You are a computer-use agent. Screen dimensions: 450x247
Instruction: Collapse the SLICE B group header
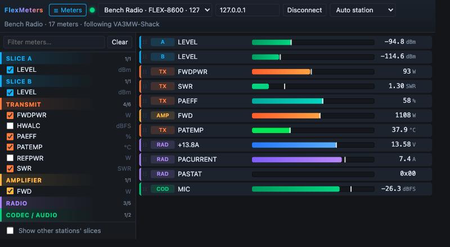(x=67, y=81)
